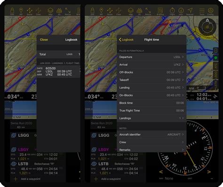Tap Nearest arrow icon
223x187 pixels.
point(190,11)
